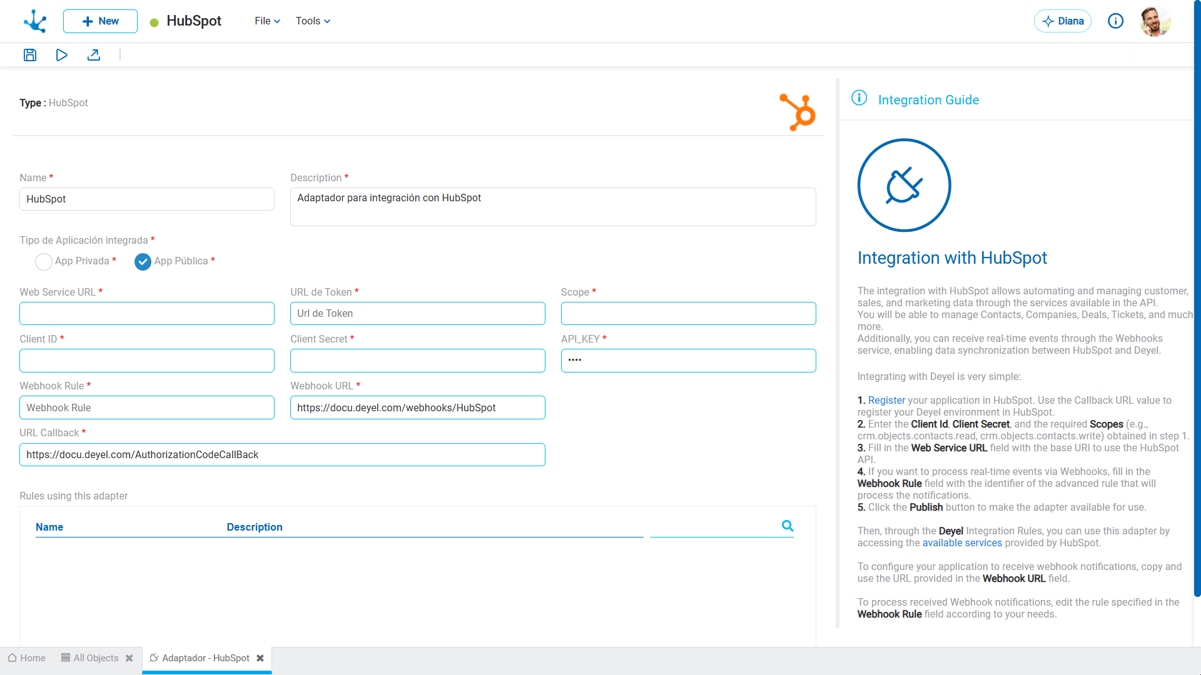Image resolution: width=1201 pixels, height=675 pixels.
Task: Switch to the All Objects tab
Action: pos(90,658)
